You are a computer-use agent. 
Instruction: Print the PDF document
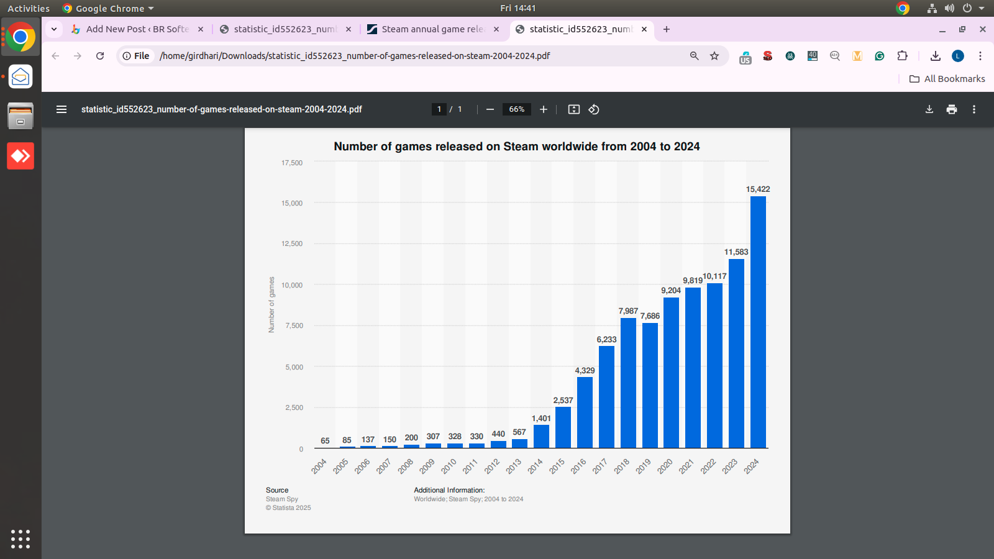952,109
